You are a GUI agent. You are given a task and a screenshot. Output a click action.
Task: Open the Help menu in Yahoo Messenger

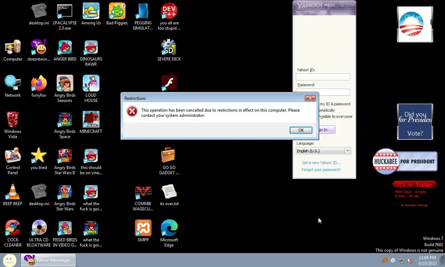pyautogui.click(x=323, y=12)
